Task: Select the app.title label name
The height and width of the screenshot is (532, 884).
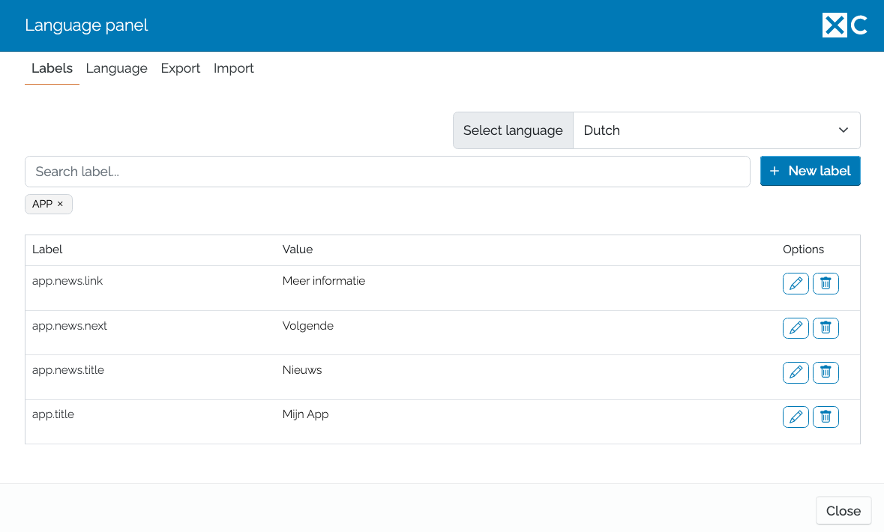Action: pos(53,414)
